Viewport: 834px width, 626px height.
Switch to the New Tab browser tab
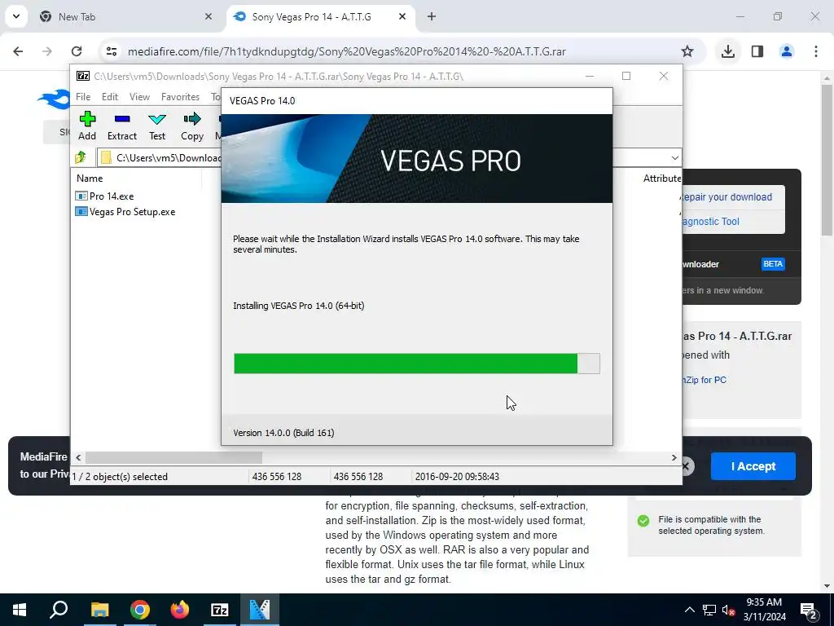[125, 16]
